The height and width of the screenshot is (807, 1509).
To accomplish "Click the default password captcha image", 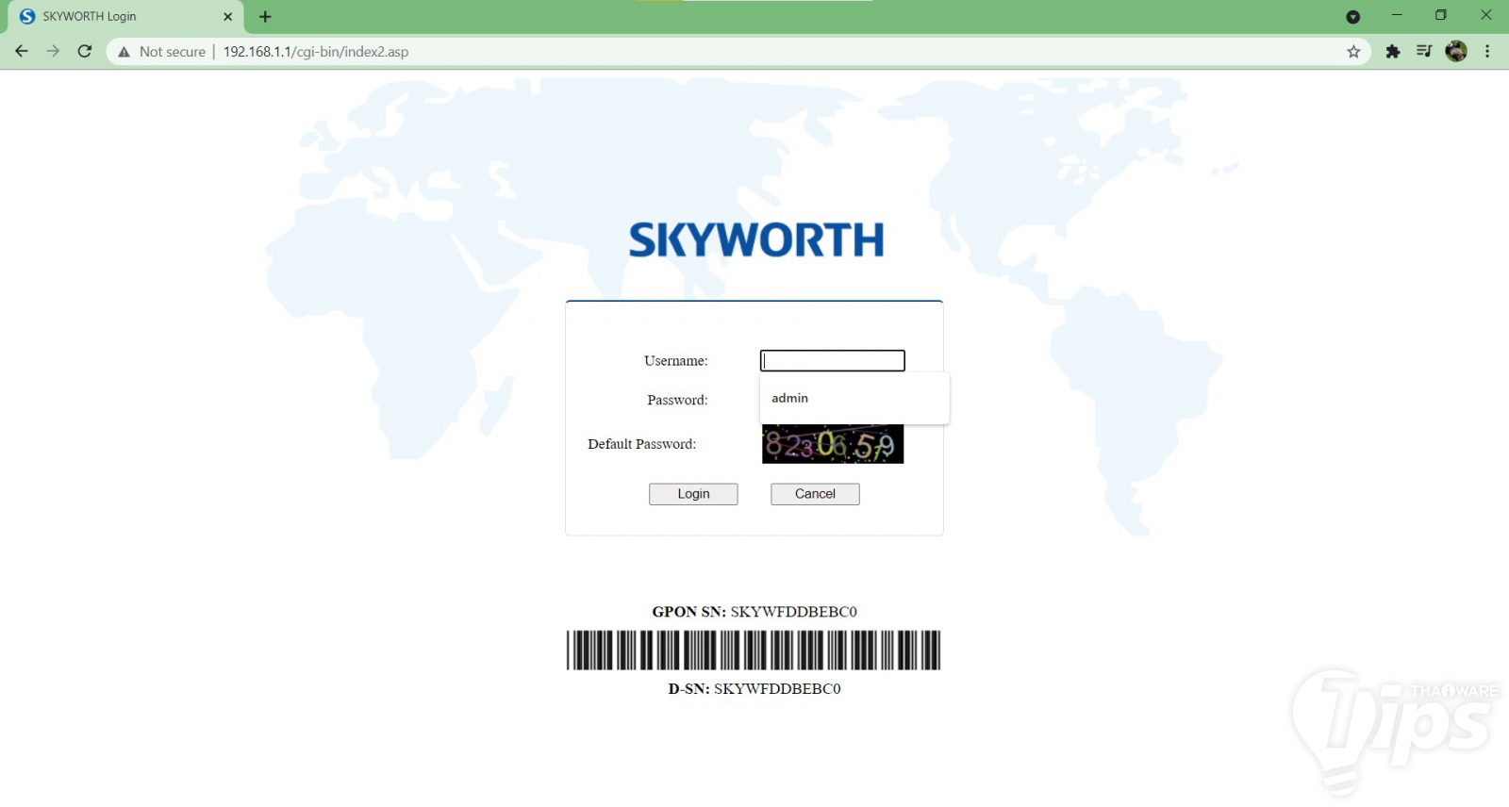I will pyautogui.click(x=833, y=444).
